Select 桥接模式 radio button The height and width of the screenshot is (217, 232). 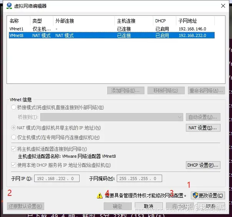pos(13,107)
